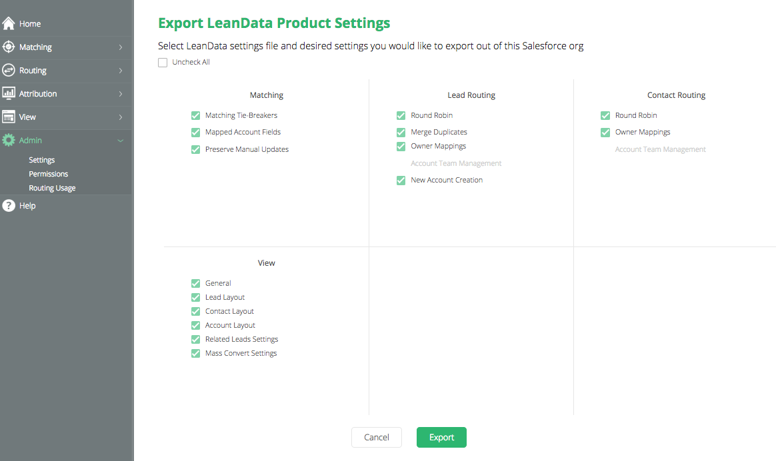776x461 pixels.
Task: Click the Cancel button
Action: (377, 437)
